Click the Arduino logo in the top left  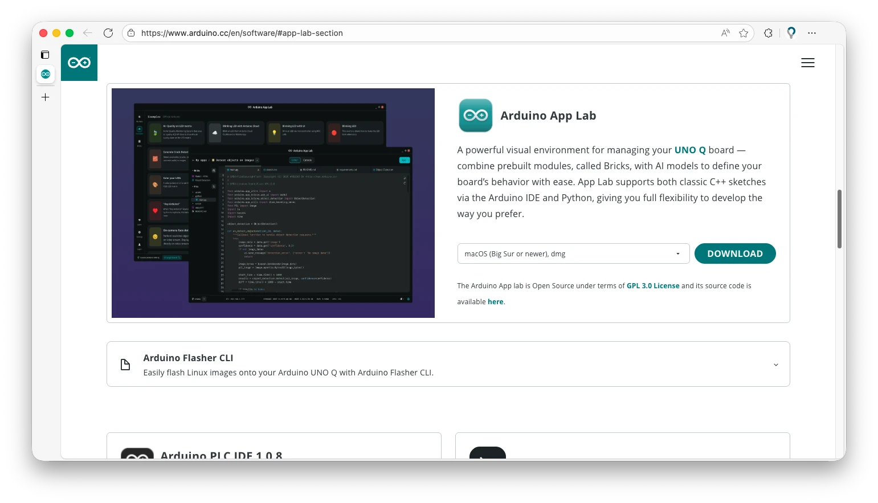pyautogui.click(x=79, y=63)
